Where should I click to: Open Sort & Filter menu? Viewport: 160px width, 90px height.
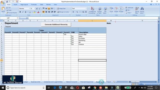click(137, 10)
